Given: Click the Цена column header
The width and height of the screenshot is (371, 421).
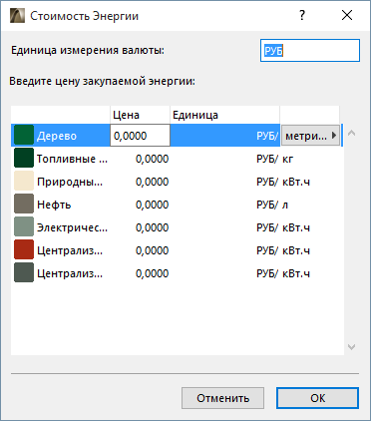Looking at the screenshot, I should pos(140,115).
